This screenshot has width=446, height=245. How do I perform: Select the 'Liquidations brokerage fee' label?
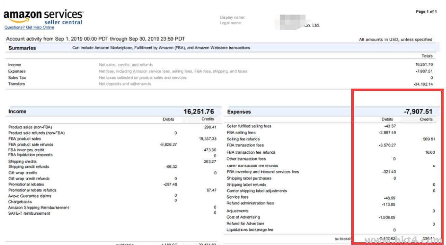(x=250, y=230)
